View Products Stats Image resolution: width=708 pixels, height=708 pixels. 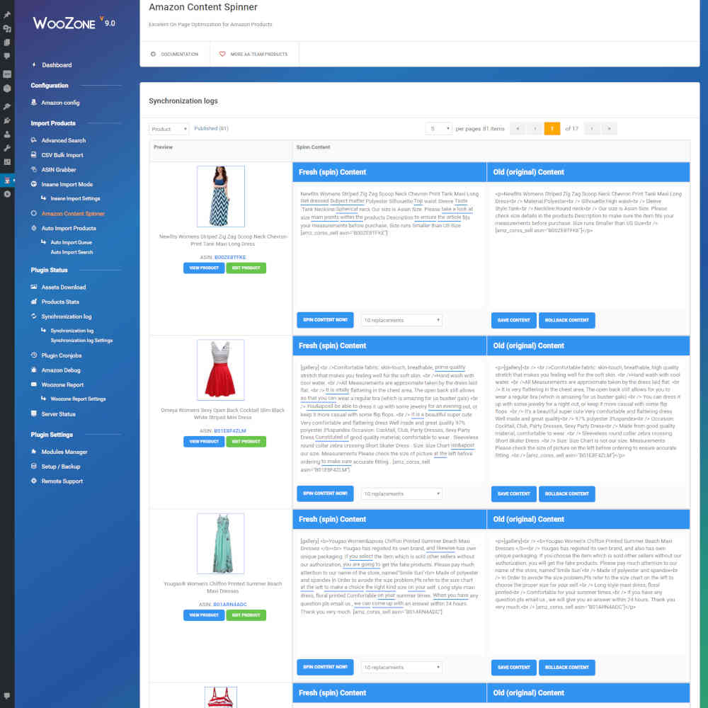(59, 302)
